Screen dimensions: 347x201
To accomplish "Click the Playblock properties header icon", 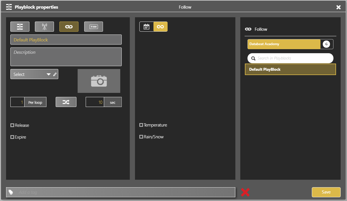I will pyautogui.click(x=9, y=7).
